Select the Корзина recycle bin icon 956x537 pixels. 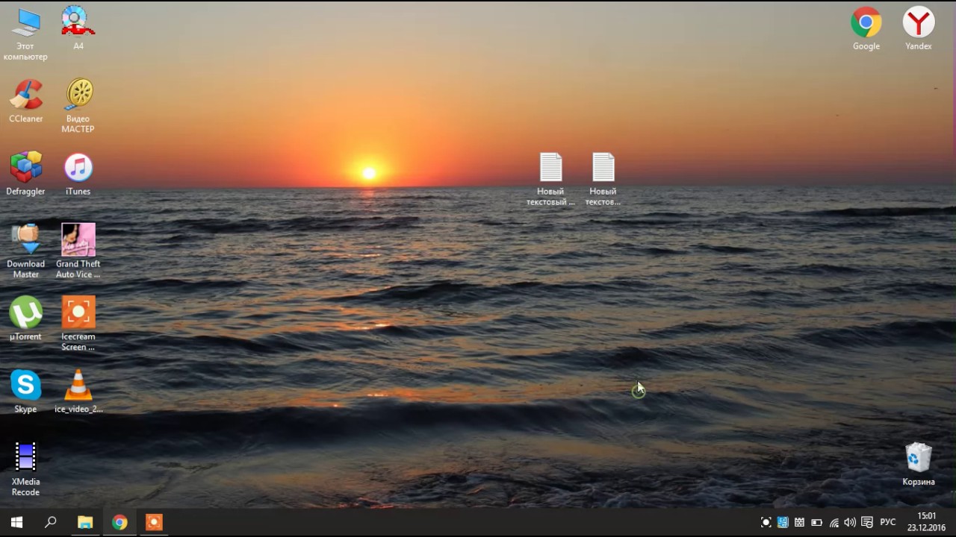[x=919, y=464]
